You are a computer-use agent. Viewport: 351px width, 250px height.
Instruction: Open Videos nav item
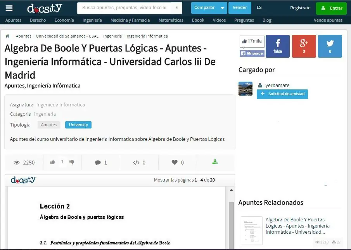(219, 20)
